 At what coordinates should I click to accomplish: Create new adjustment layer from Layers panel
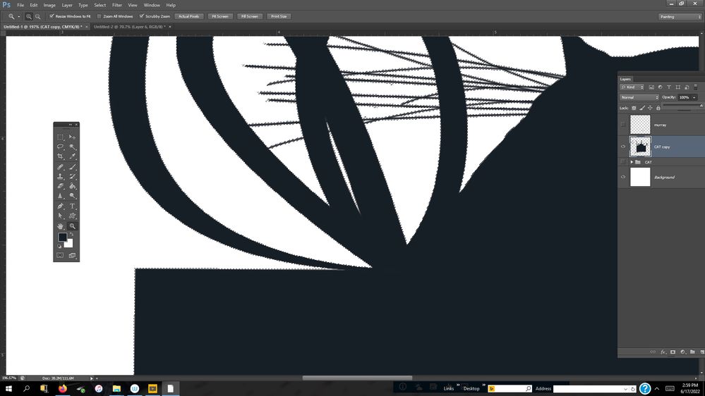click(682, 352)
